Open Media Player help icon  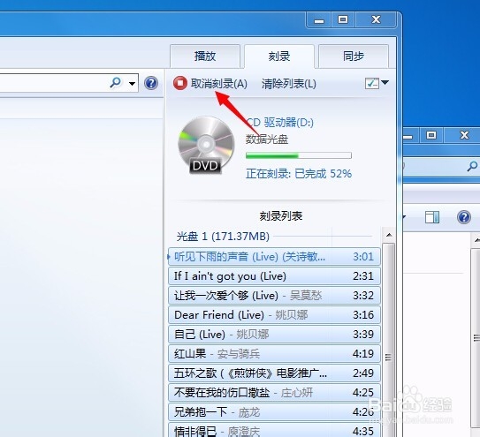coord(151,83)
